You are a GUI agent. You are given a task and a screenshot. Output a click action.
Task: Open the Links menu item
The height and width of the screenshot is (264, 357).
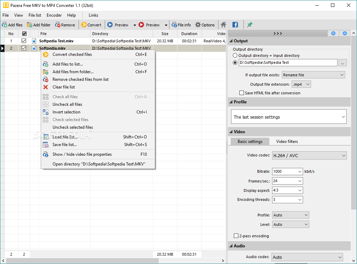click(93, 15)
